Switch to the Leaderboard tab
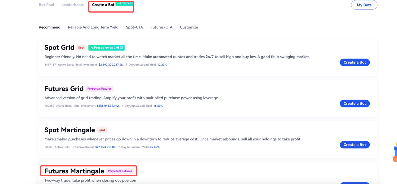The height and width of the screenshot is (184, 397). (73, 5)
